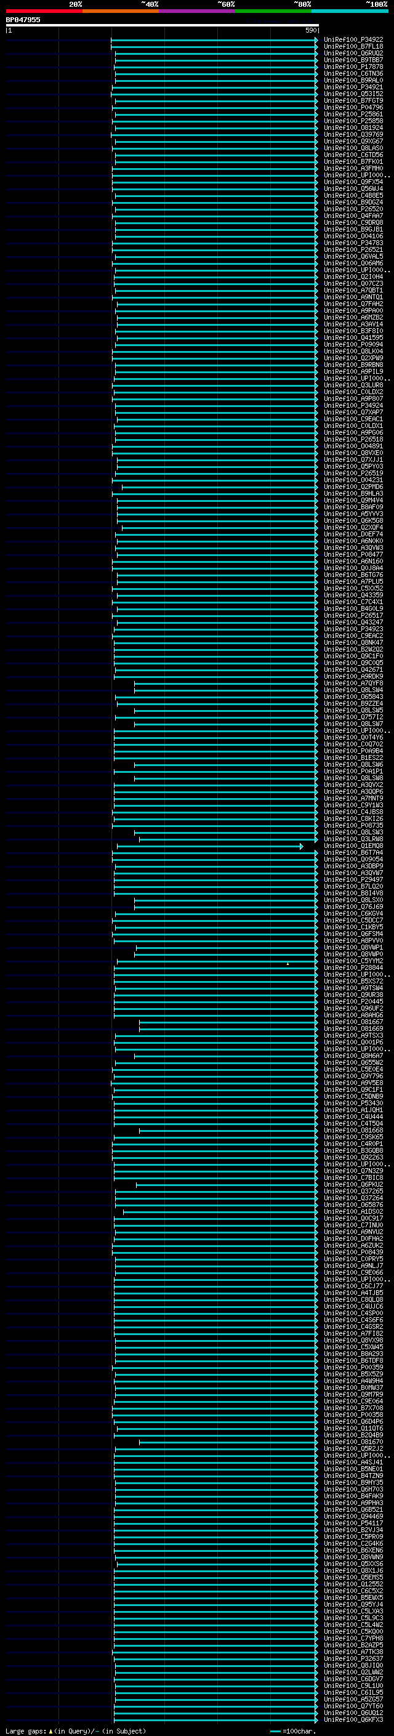Select hit label UniRef100_B6T7A4
The image size is (394, 1736).
click(x=353, y=852)
